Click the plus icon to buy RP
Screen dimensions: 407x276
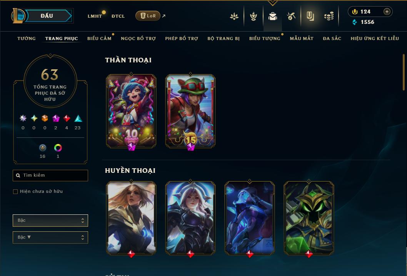pyautogui.click(x=387, y=12)
